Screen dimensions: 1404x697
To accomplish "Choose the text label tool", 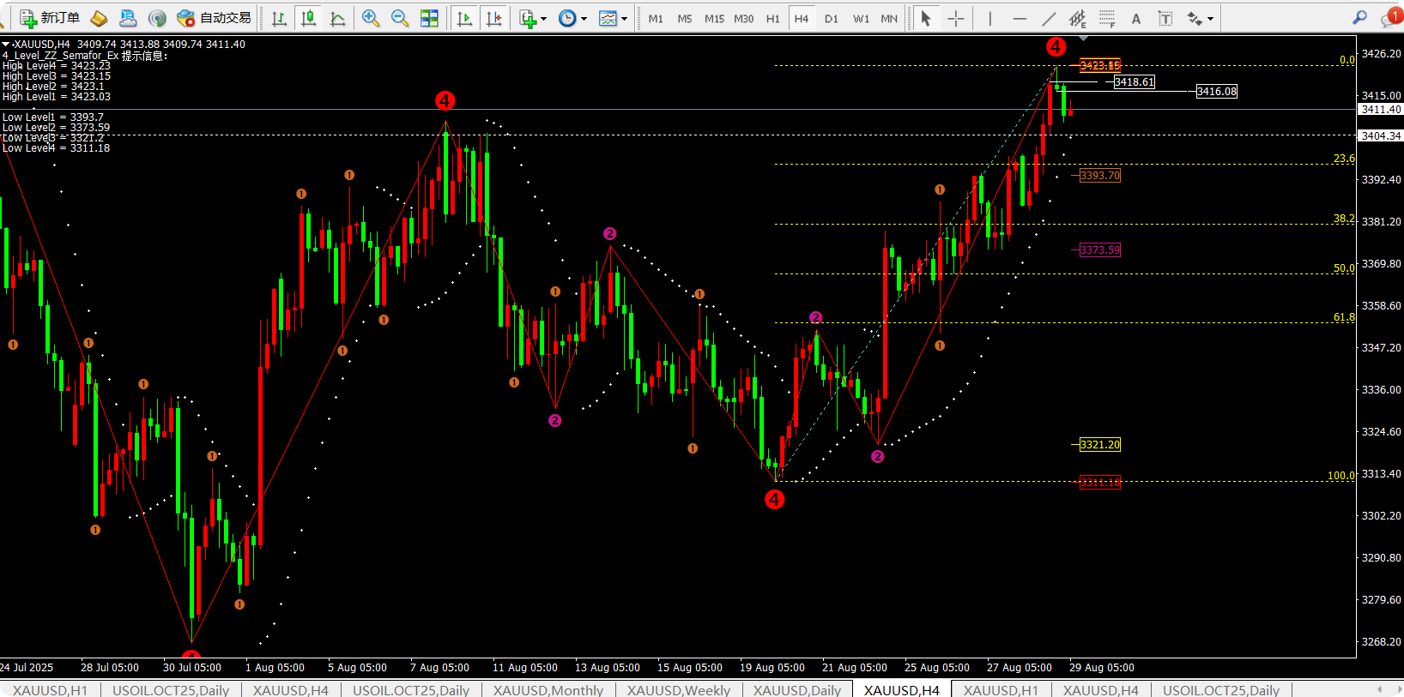I will [x=1165, y=18].
